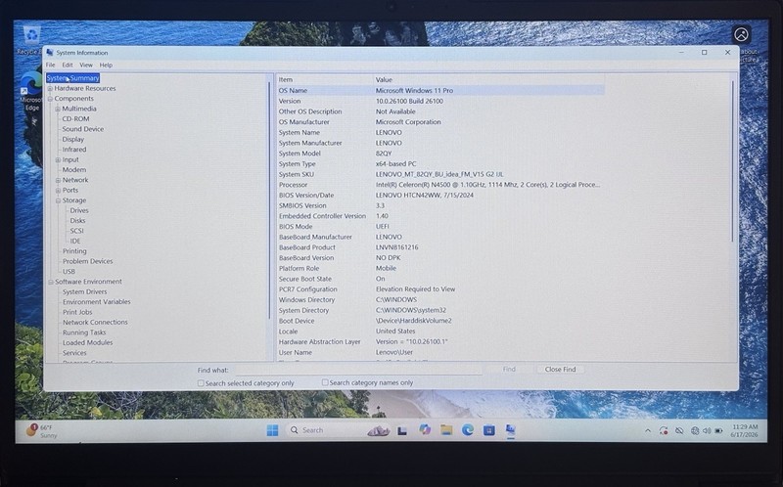Click the taskbar search highlight image

pyautogui.click(x=379, y=430)
